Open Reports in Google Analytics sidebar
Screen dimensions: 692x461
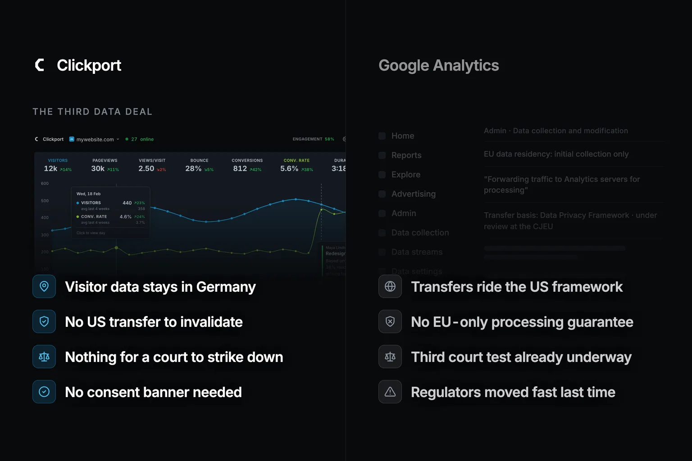coord(406,155)
